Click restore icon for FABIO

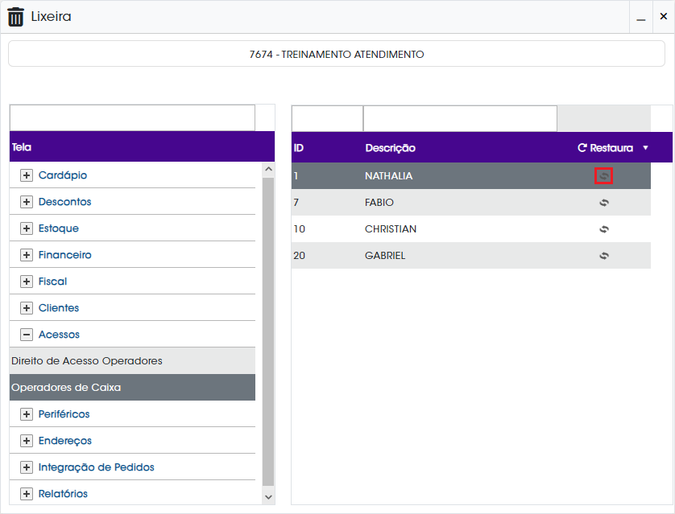coord(604,203)
